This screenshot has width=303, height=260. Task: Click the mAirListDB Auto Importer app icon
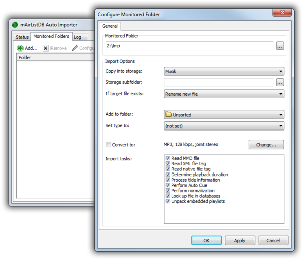pyautogui.click(x=15, y=25)
